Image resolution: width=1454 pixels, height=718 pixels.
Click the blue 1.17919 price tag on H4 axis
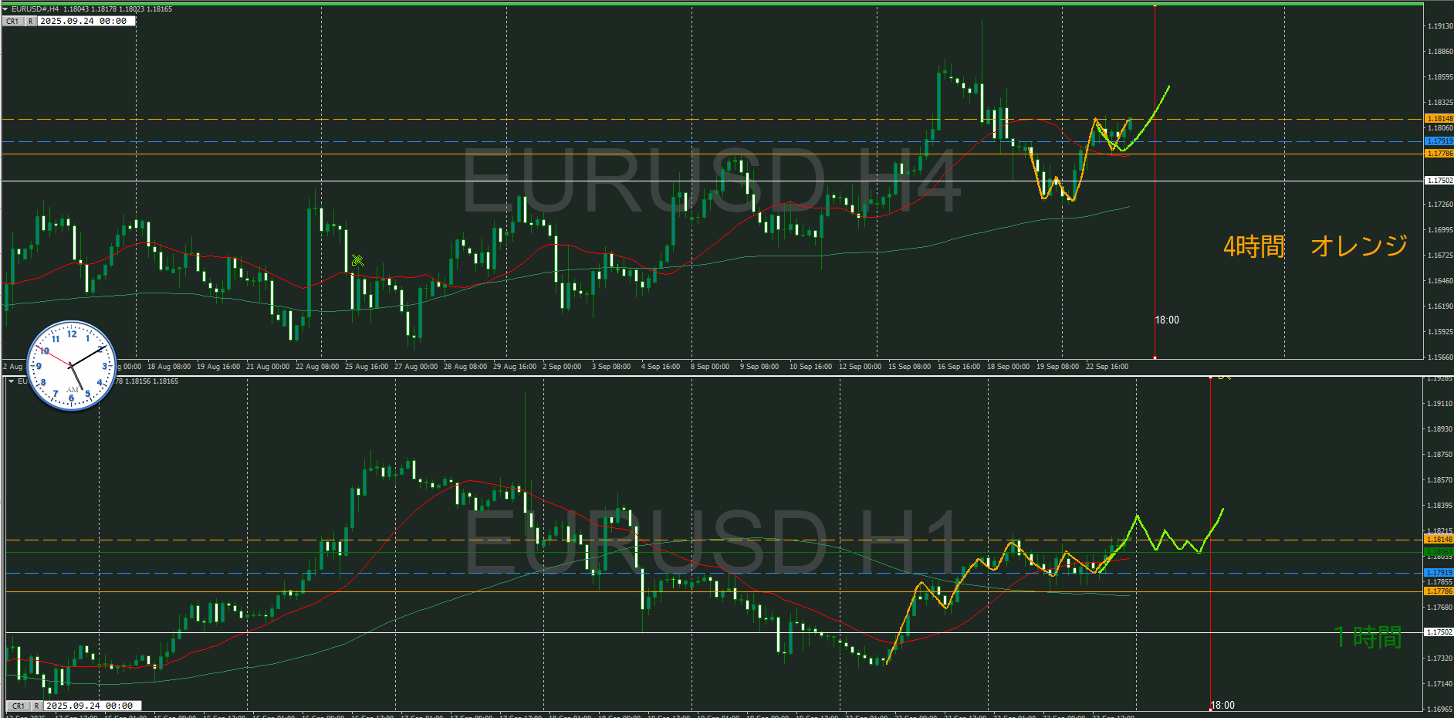pyautogui.click(x=1439, y=141)
